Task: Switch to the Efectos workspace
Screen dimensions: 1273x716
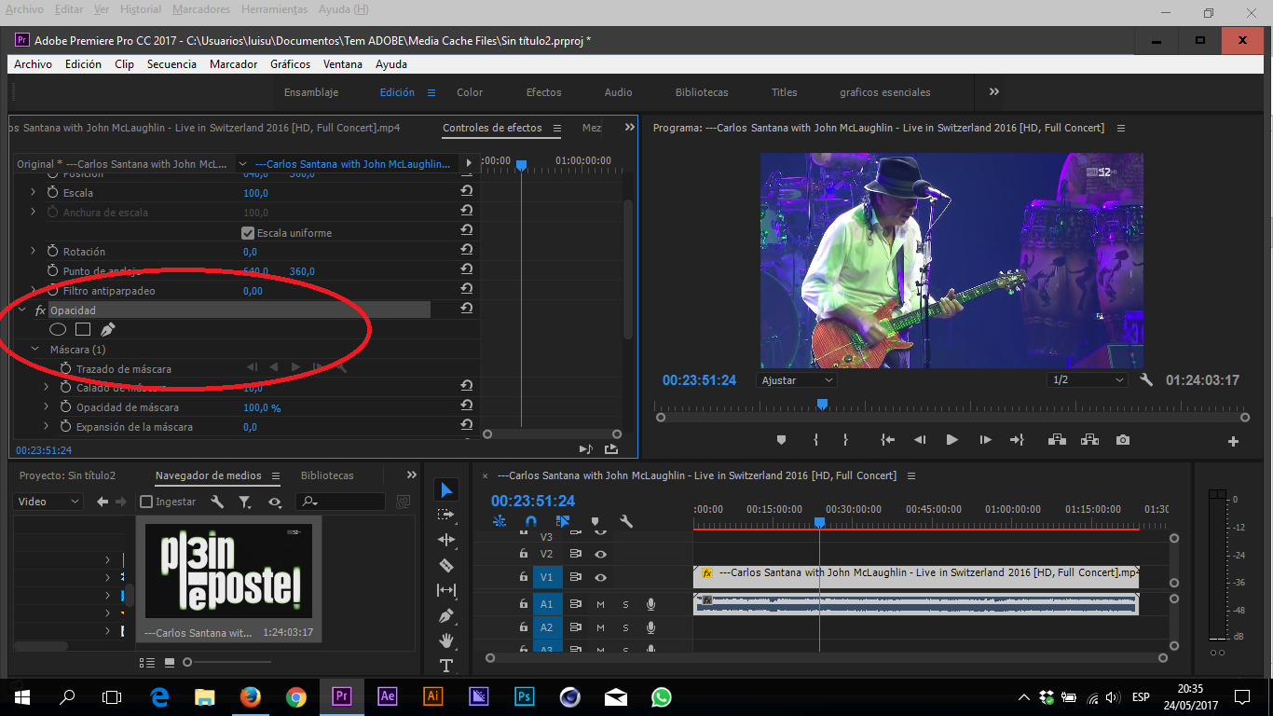Action: [543, 92]
